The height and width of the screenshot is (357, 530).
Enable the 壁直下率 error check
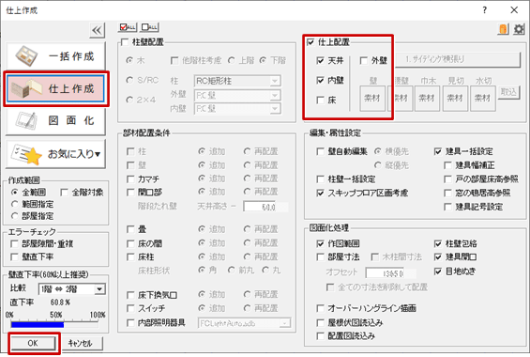point(14,256)
